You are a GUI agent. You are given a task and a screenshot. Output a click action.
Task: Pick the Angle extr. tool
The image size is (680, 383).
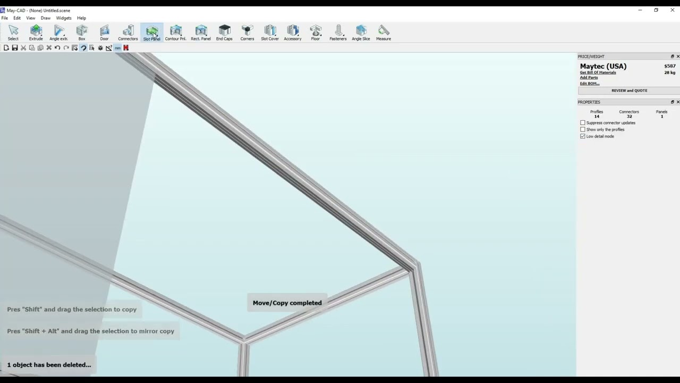pyautogui.click(x=59, y=33)
